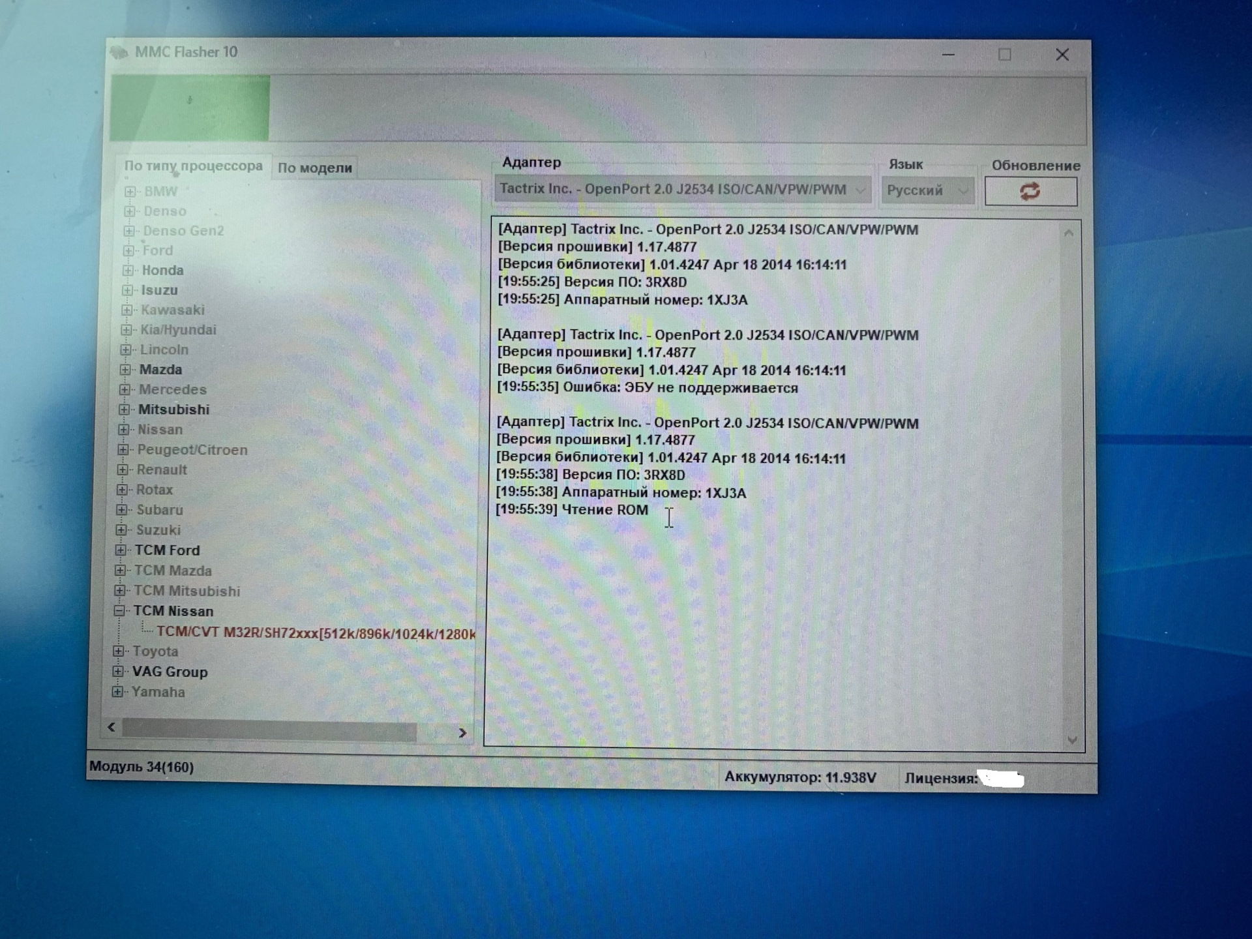Image resolution: width=1252 pixels, height=939 pixels.
Task: Select TCM/CVT M32R/SH72xxx module entry
Action: [316, 633]
